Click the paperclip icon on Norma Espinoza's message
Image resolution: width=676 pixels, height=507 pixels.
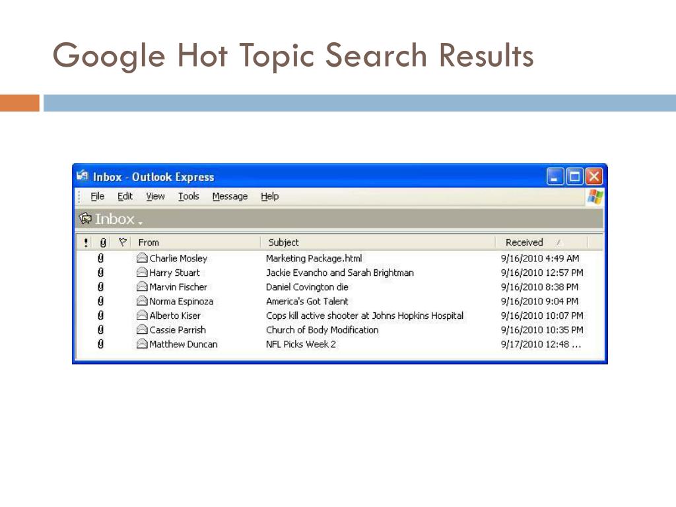click(x=100, y=301)
